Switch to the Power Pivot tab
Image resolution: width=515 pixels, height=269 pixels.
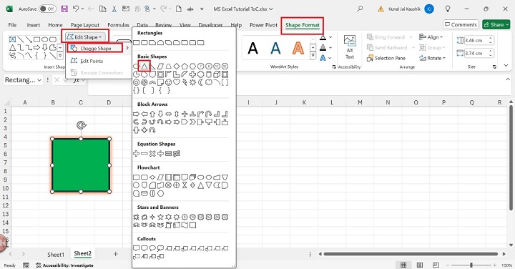pyautogui.click(x=263, y=25)
